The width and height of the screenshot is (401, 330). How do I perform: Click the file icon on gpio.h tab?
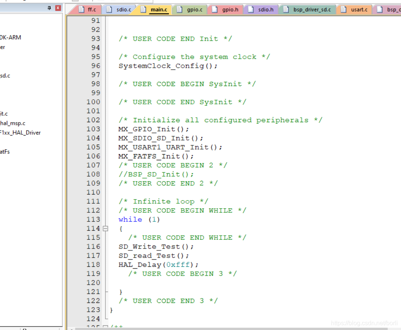click(215, 10)
